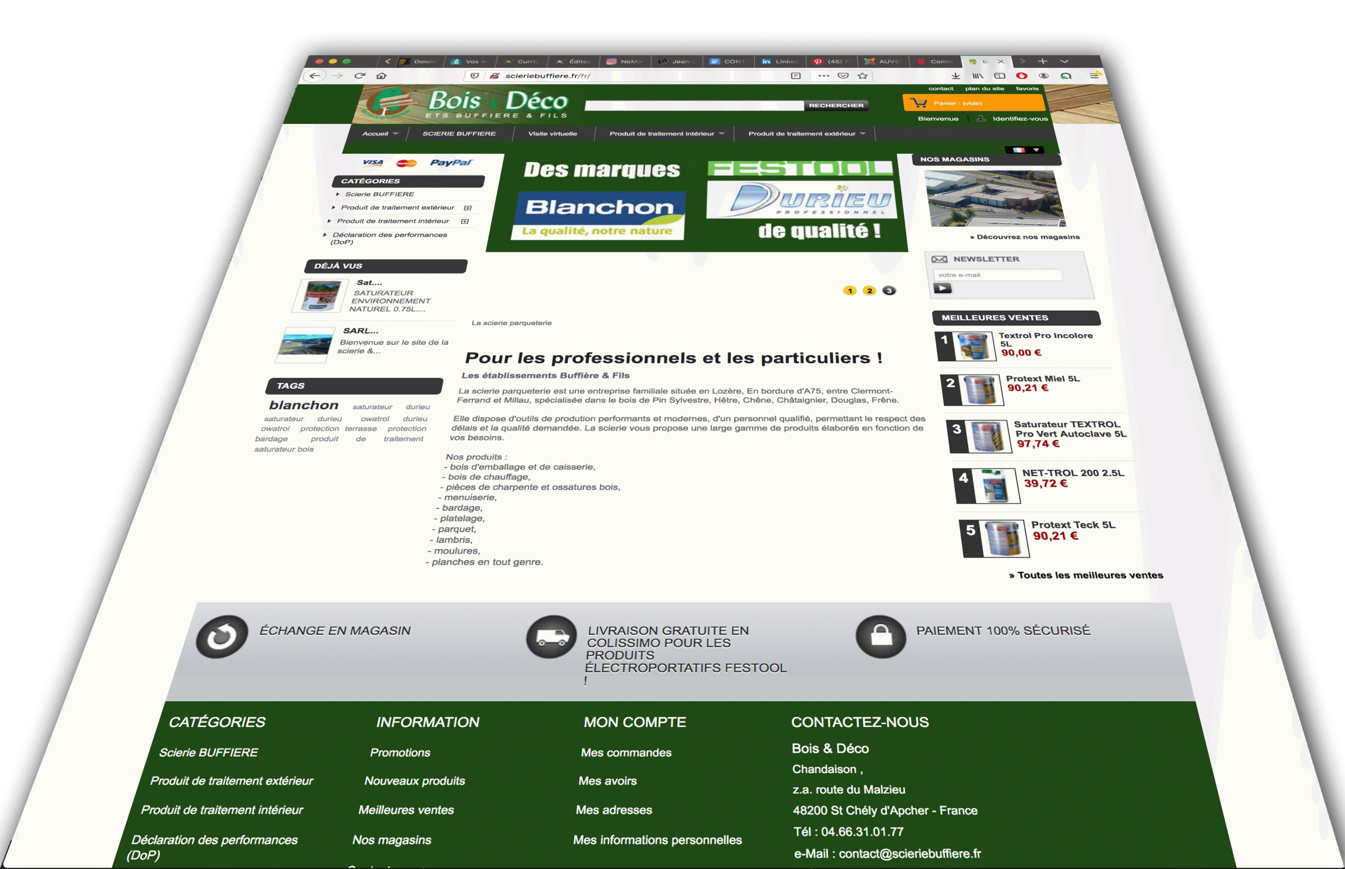
Task: Reload the page with refresh icon
Action: coord(360,76)
